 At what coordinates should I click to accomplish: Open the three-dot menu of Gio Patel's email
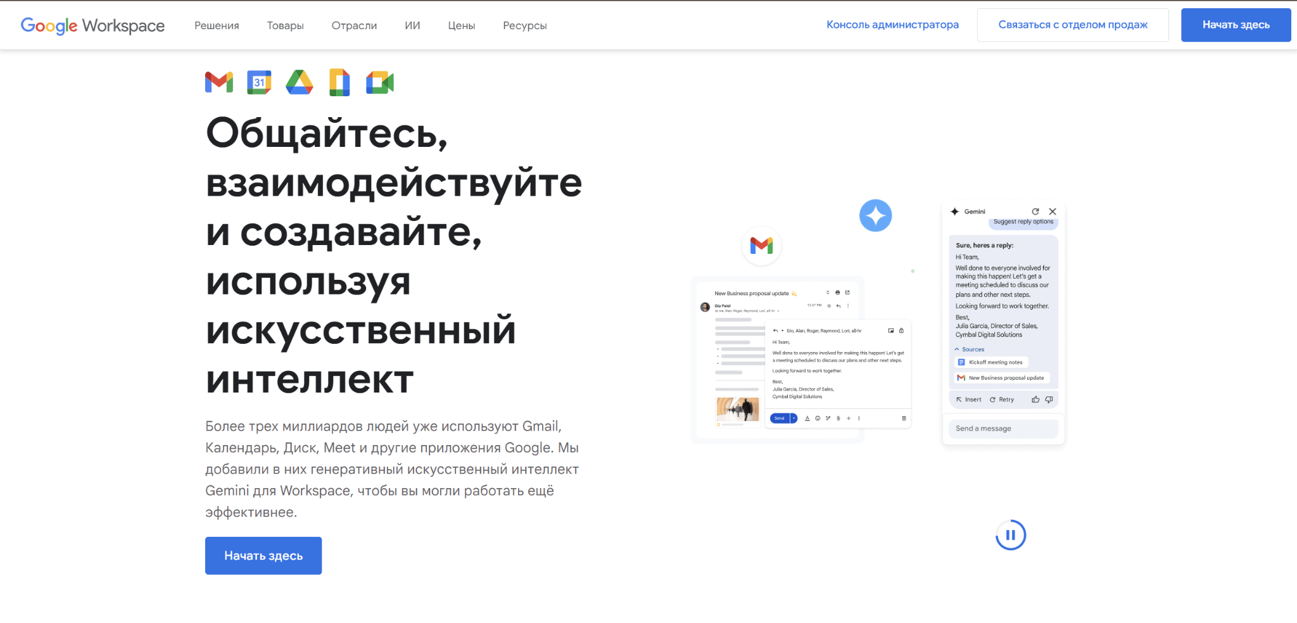click(x=848, y=306)
